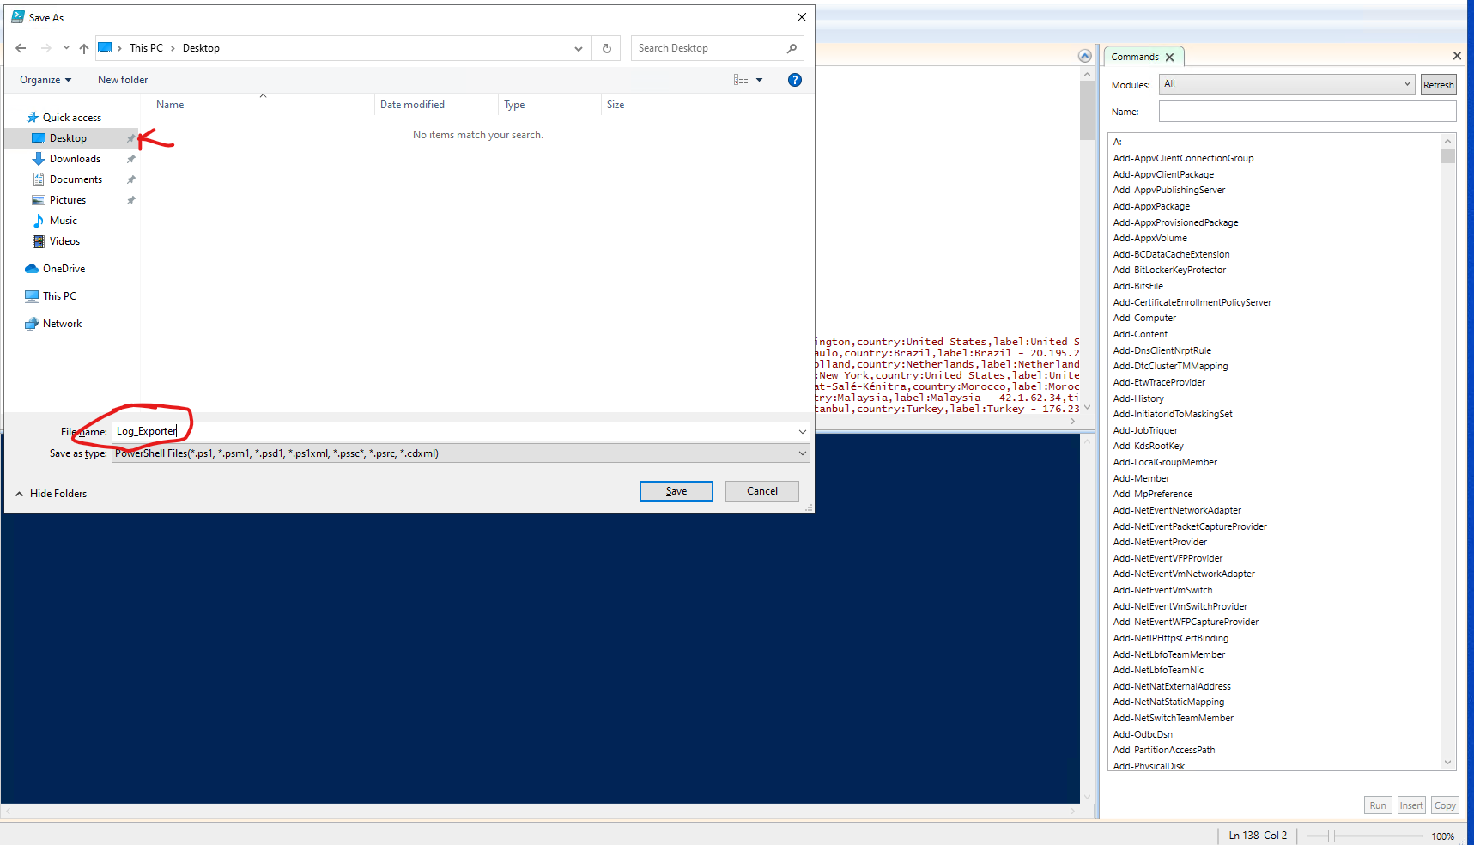Screen dimensions: 1474x845
Task: Open the Save as type dropdown
Action: [801, 453]
